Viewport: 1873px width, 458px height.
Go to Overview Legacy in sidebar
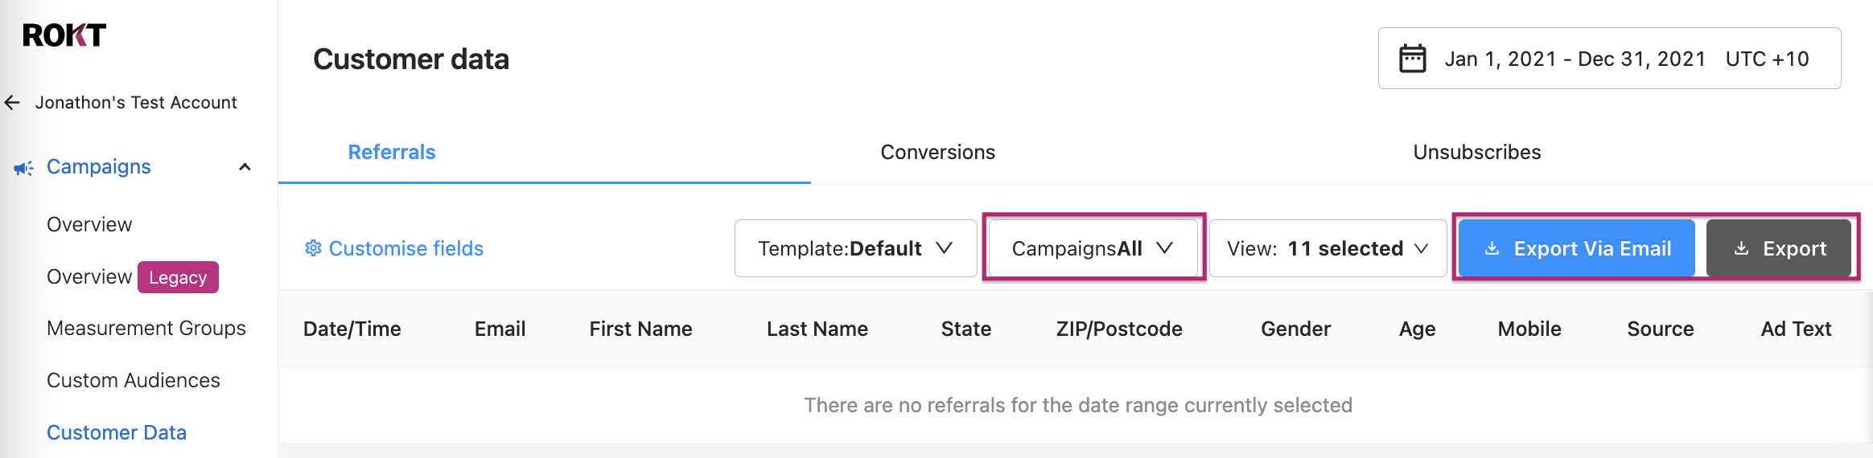click(x=133, y=277)
